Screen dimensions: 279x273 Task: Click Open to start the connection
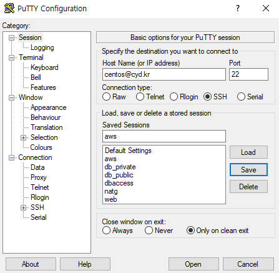point(193,264)
